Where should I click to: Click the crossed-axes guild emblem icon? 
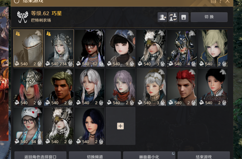(22, 17)
